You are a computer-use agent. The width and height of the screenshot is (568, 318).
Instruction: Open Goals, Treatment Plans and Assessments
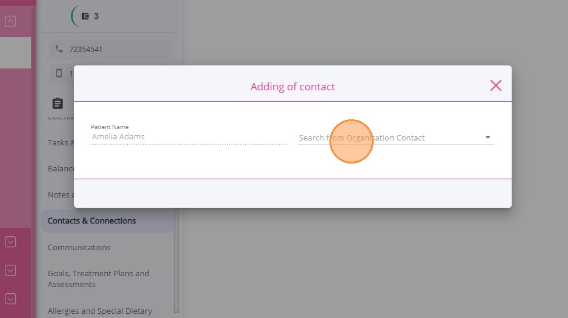pos(98,279)
